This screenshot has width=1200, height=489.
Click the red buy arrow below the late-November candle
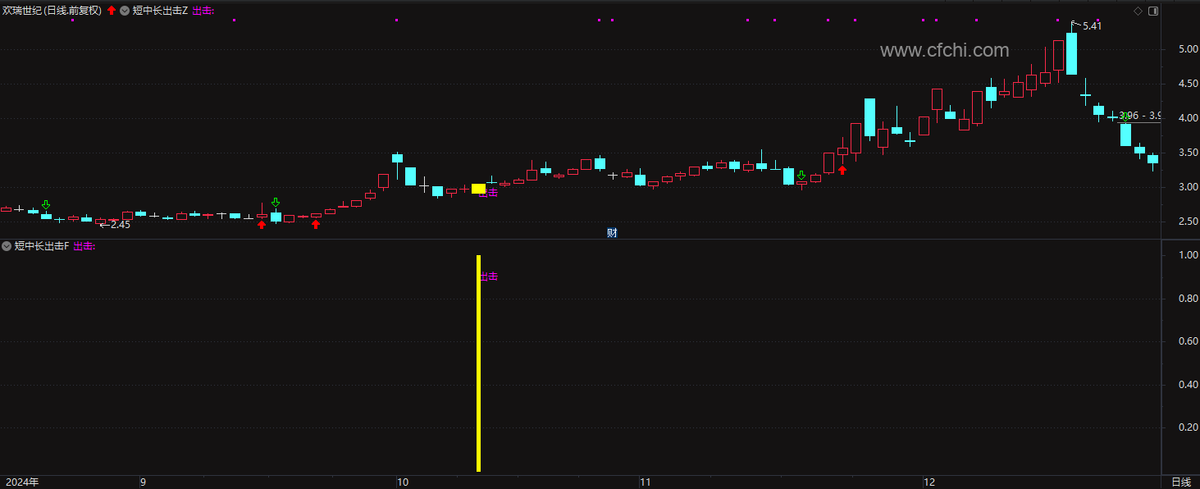point(842,170)
